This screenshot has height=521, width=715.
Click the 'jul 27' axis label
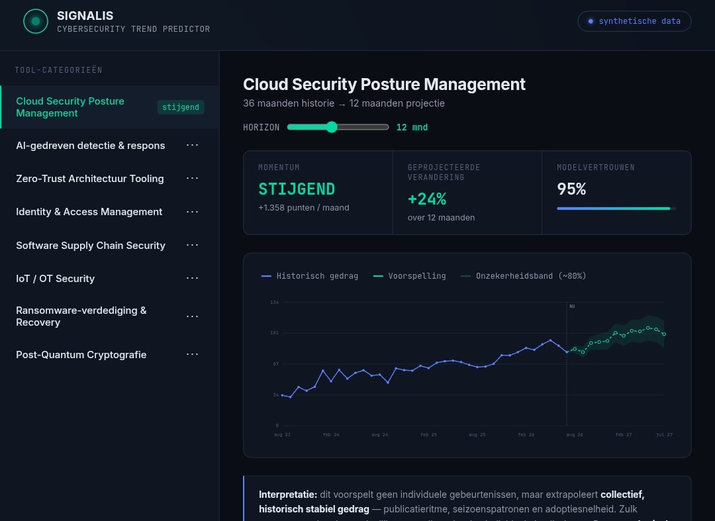pos(664,435)
